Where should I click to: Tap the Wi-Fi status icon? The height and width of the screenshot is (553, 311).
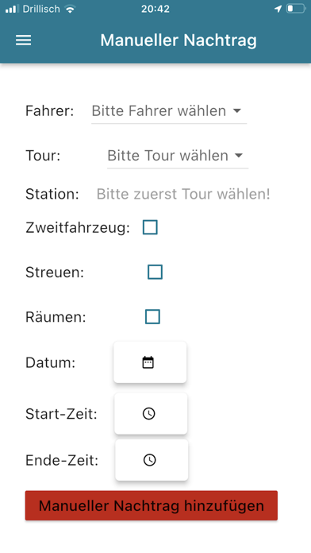point(70,9)
